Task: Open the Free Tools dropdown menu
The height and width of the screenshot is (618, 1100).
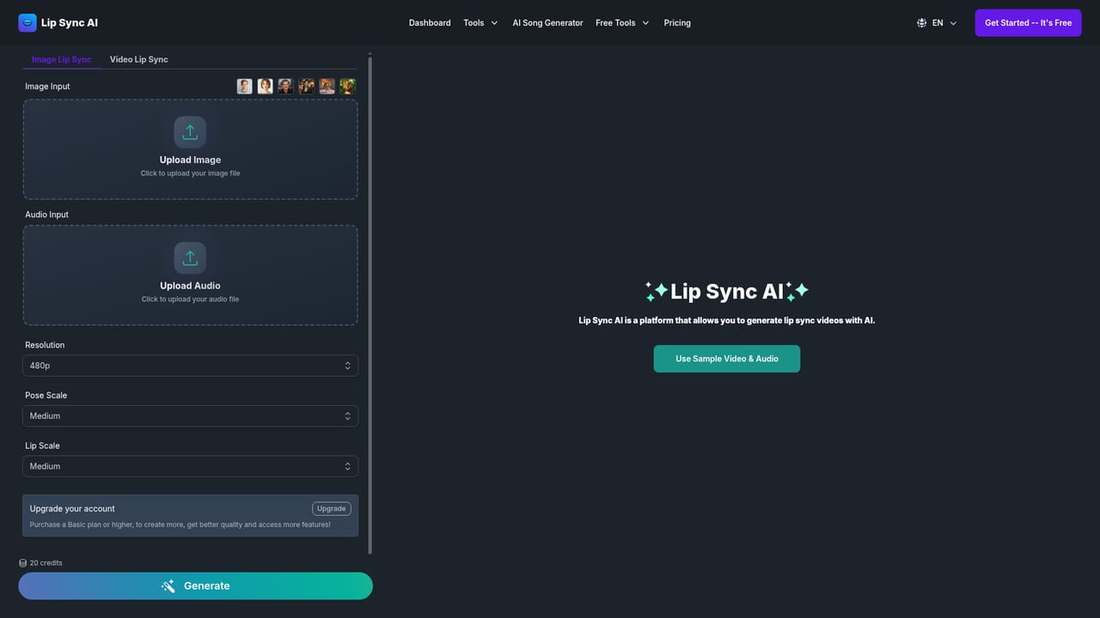Action: [x=622, y=23]
